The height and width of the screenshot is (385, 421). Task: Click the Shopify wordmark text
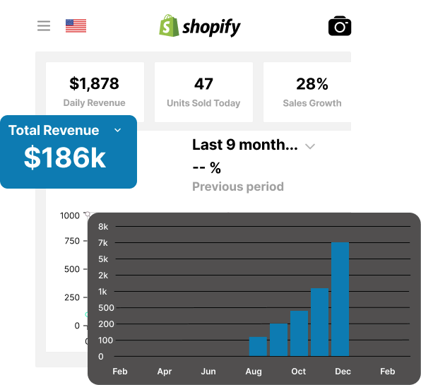[x=211, y=28]
